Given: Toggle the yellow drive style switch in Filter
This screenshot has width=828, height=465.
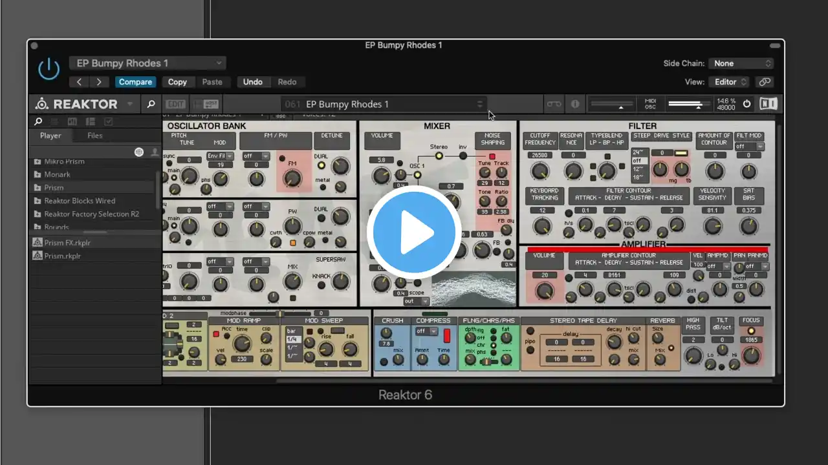Looking at the screenshot, I should [x=681, y=153].
